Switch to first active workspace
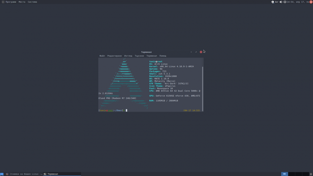The image size is (313, 176). click(285, 174)
